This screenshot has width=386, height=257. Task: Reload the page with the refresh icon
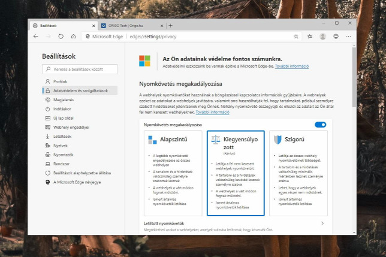pos(61,37)
